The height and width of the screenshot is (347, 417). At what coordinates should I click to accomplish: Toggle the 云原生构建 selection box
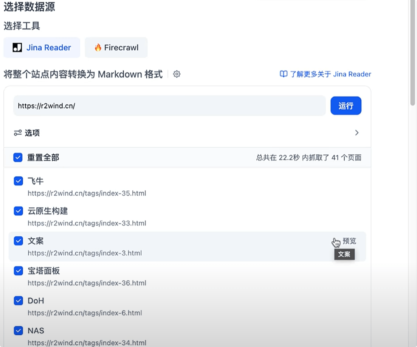18,211
